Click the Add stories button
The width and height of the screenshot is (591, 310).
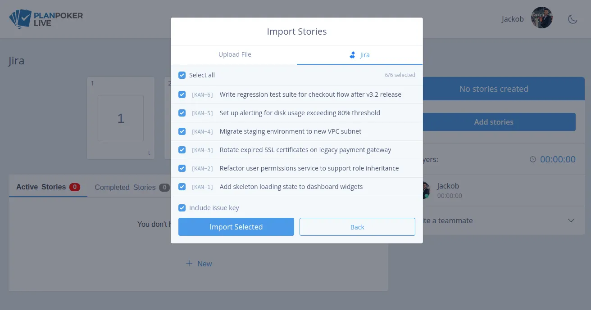click(494, 122)
